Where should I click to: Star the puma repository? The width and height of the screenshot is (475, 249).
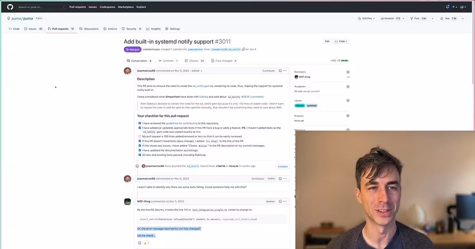coord(448,19)
